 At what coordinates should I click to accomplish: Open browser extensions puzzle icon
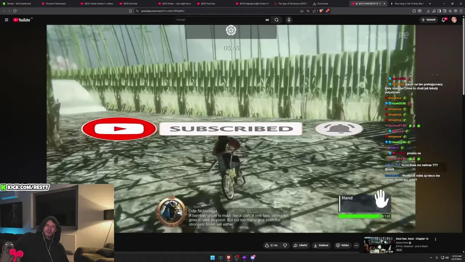point(414,11)
